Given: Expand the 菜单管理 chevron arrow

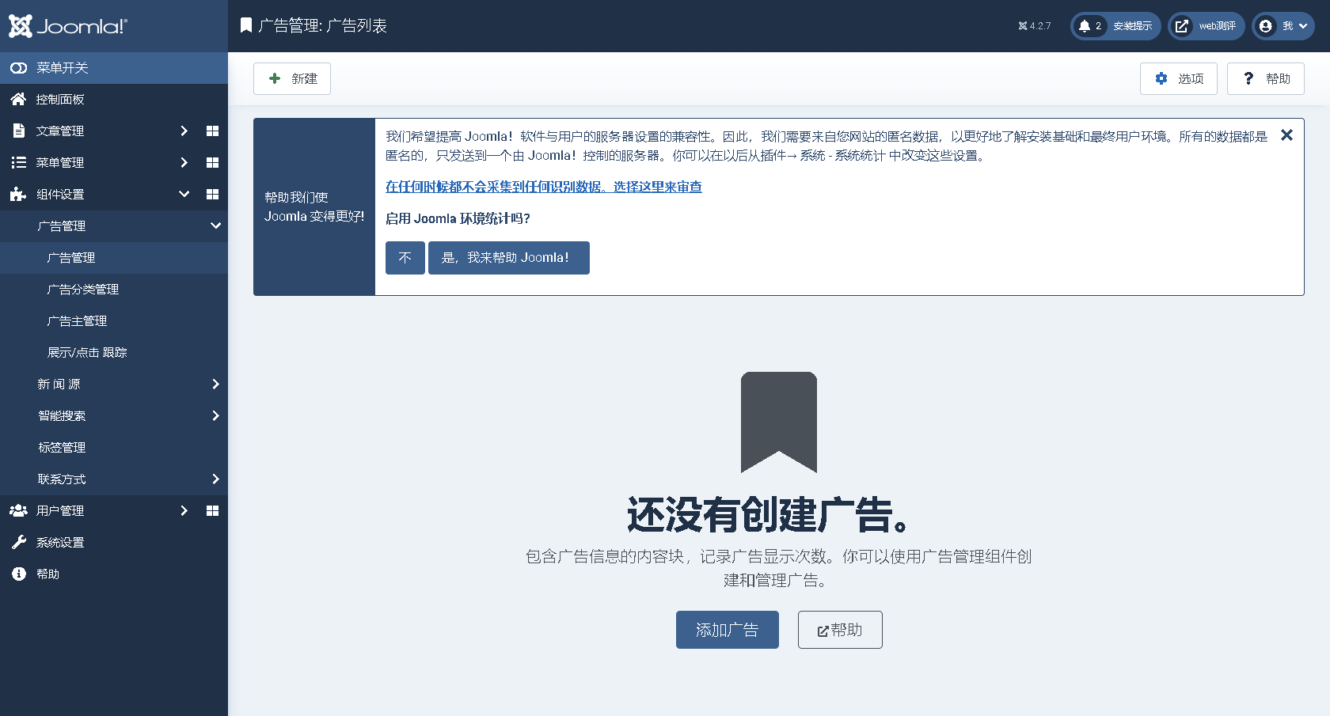Looking at the screenshot, I should 184,163.
